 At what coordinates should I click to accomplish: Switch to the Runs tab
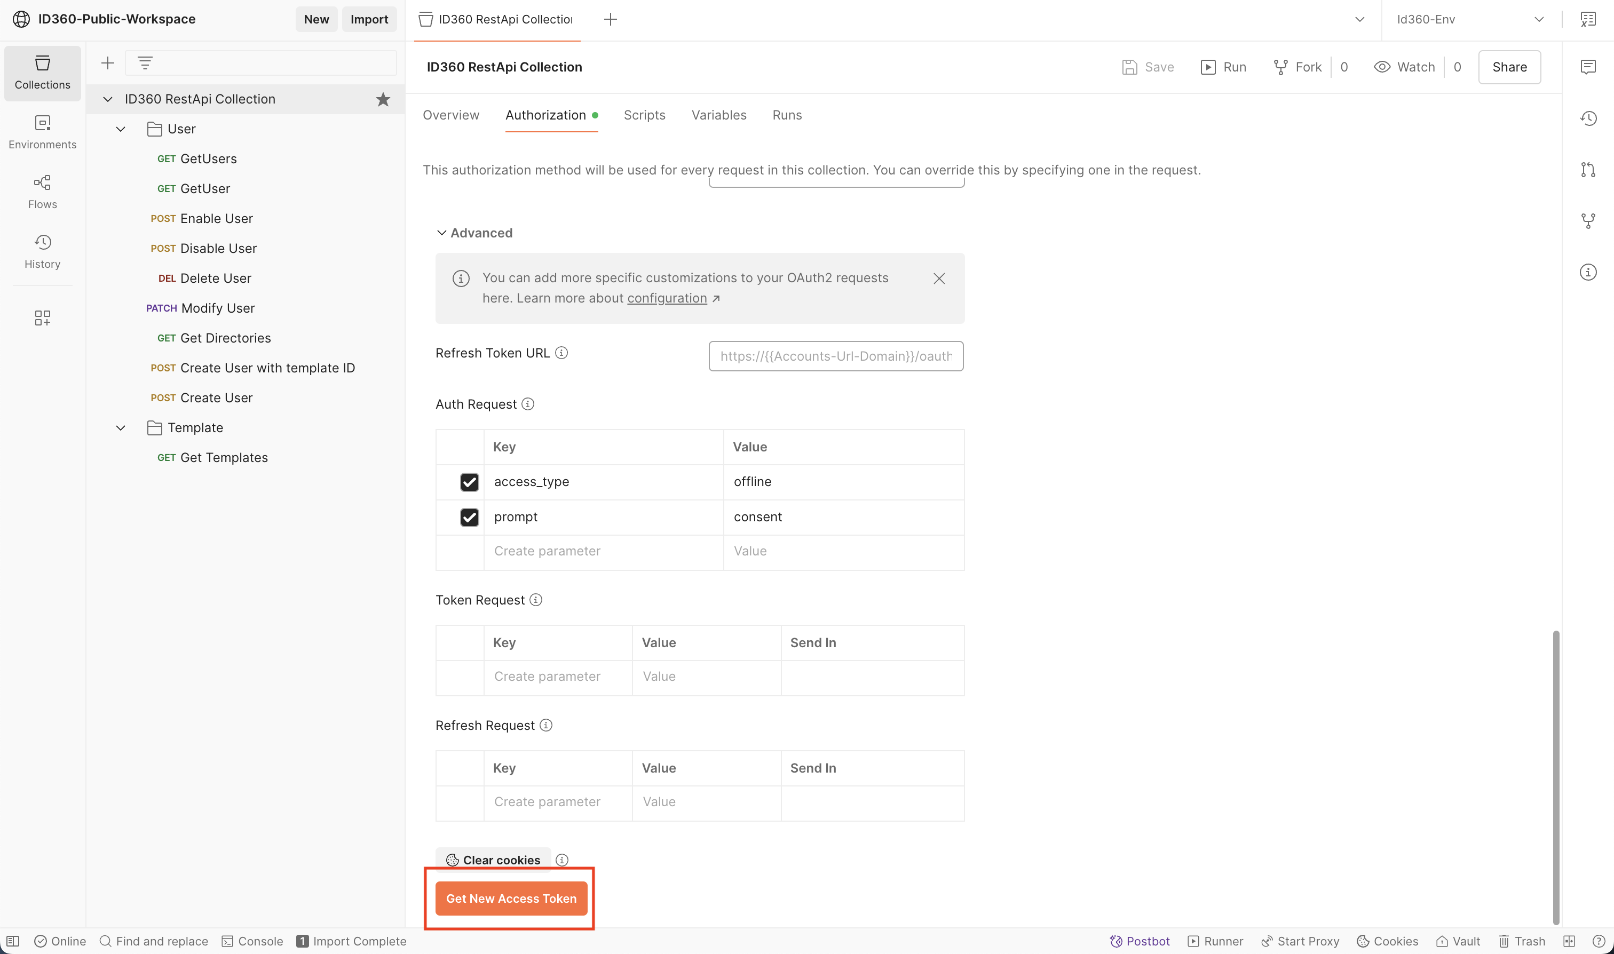[x=787, y=115]
